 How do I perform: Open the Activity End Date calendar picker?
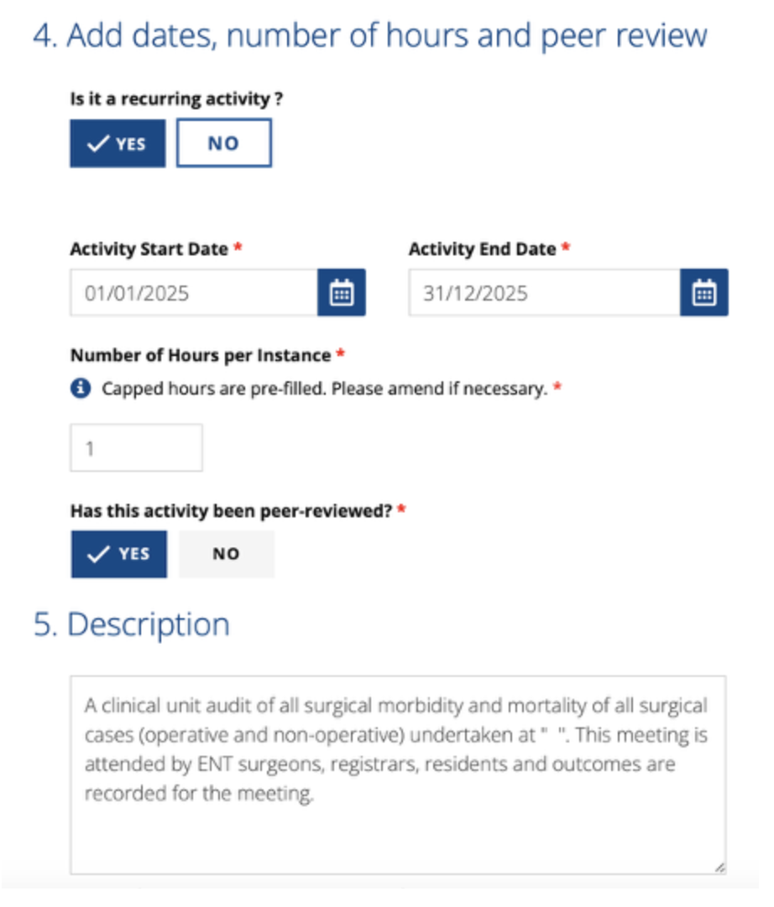point(703,293)
